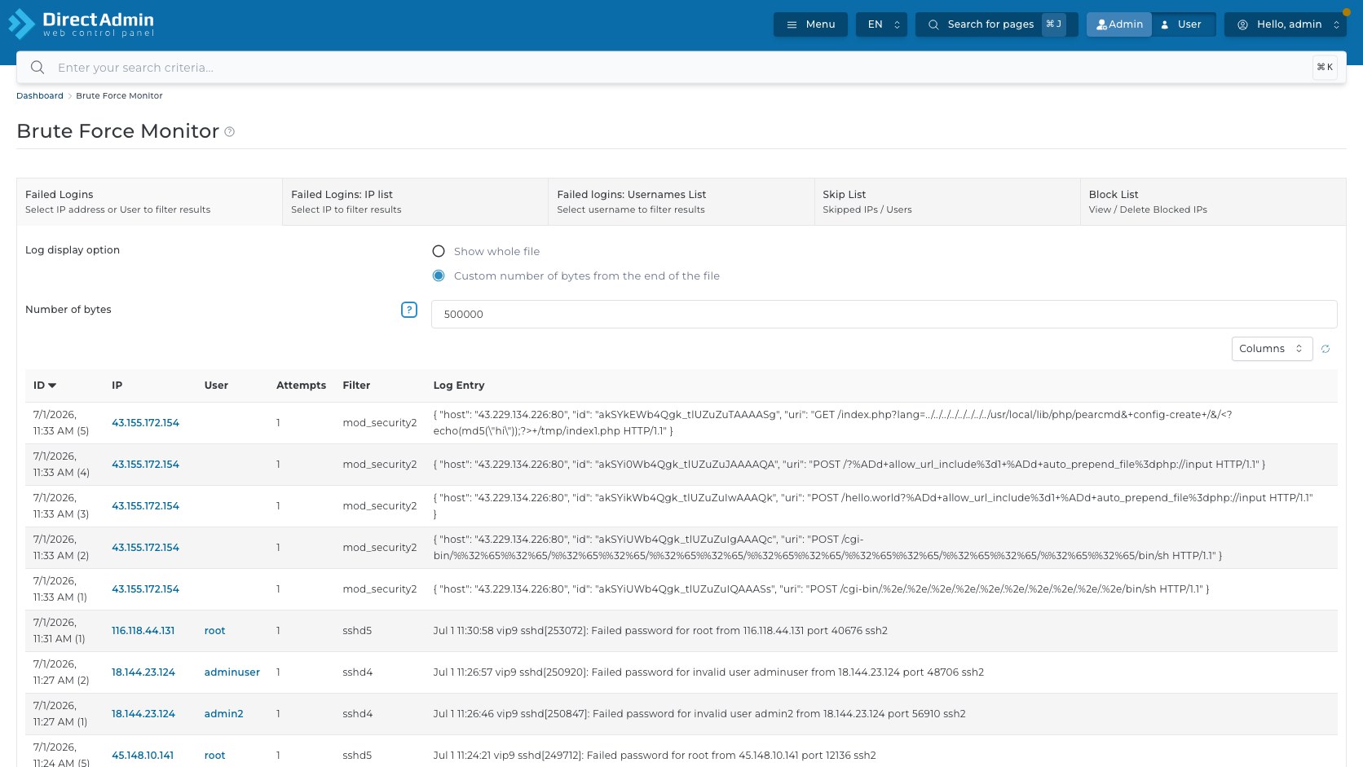Open the Columns dropdown

pos(1272,349)
